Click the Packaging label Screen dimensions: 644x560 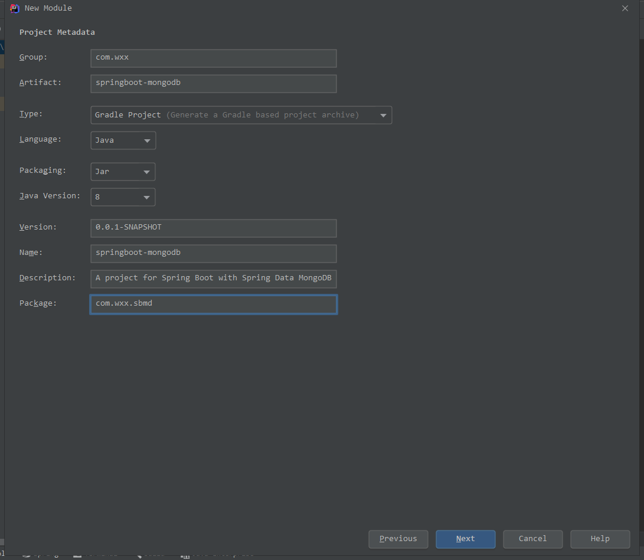tap(43, 171)
